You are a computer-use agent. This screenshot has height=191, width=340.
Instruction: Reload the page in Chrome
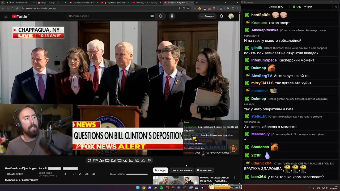[12, 8]
